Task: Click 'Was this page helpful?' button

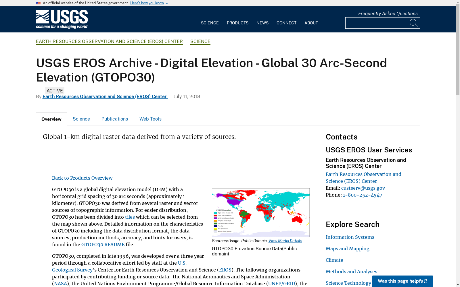Action: 402,281
